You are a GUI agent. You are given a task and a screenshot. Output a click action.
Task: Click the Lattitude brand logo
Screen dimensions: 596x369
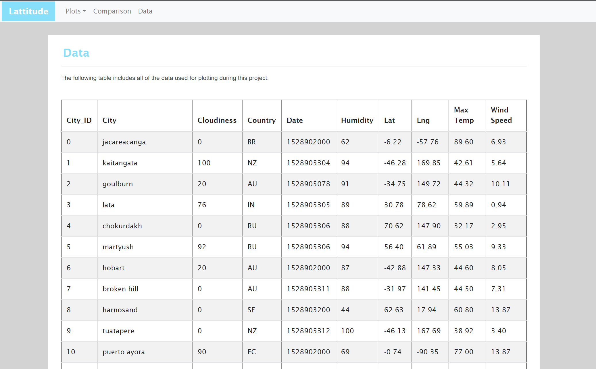click(28, 11)
